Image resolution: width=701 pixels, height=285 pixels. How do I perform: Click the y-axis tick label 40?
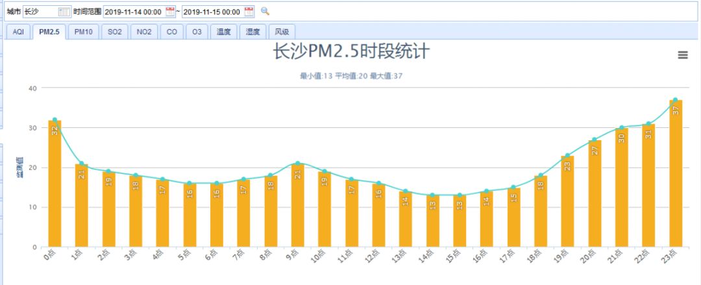pos(32,88)
